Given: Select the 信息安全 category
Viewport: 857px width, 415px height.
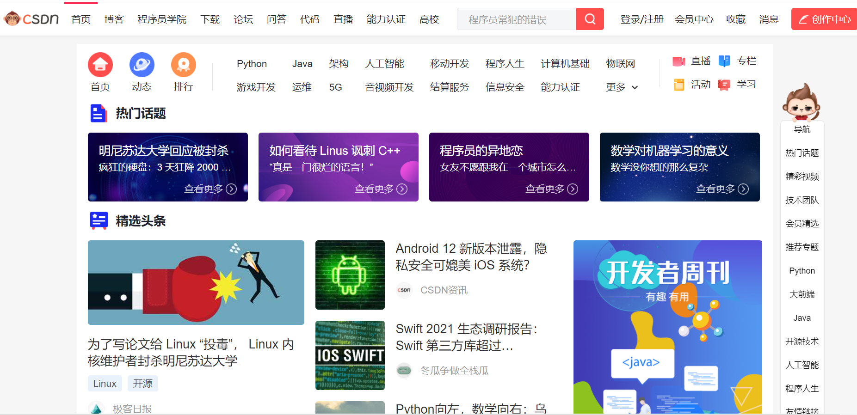Looking at the screenshot, I should (x=505, y=87).
